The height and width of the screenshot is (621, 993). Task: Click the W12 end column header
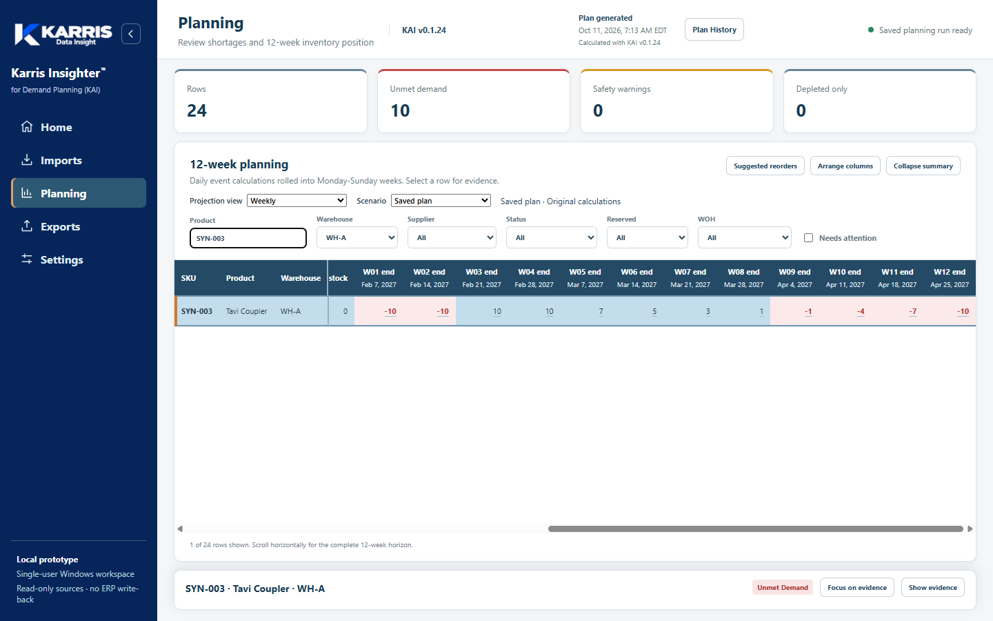click(x=950, y=278)
